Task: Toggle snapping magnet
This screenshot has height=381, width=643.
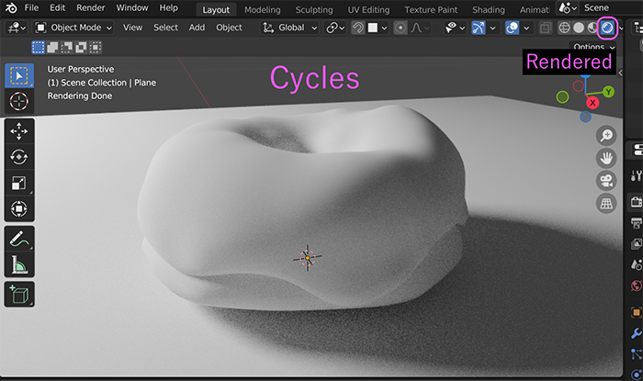Action: (x=357, y=28)
